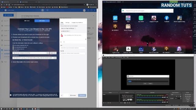
Task: Mute the Mic/Aux speaker icon in OBS
Action: pos(165,102)
